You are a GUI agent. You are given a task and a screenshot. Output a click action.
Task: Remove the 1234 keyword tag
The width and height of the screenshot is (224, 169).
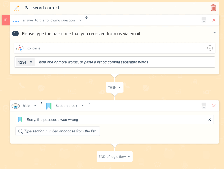pyautogui.click(x=31, y=62)
